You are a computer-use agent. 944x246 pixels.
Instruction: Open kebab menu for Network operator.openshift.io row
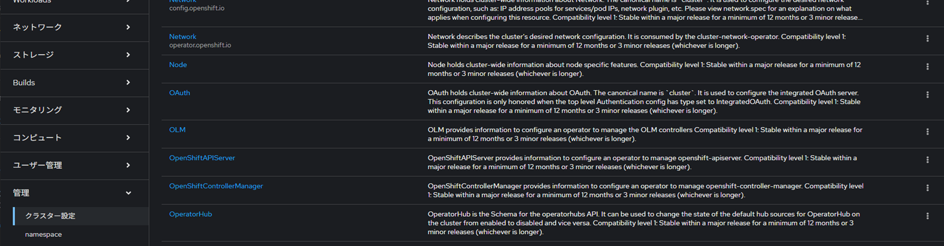(927, 38)
